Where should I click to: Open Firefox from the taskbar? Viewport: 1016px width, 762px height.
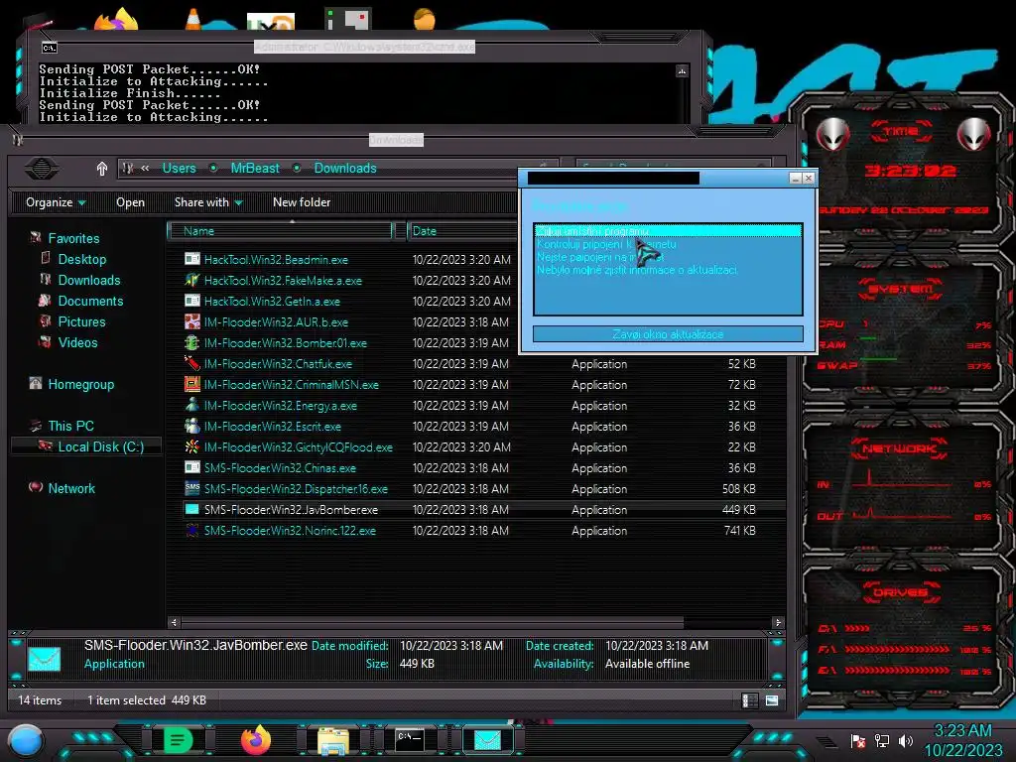pos(255,740)
